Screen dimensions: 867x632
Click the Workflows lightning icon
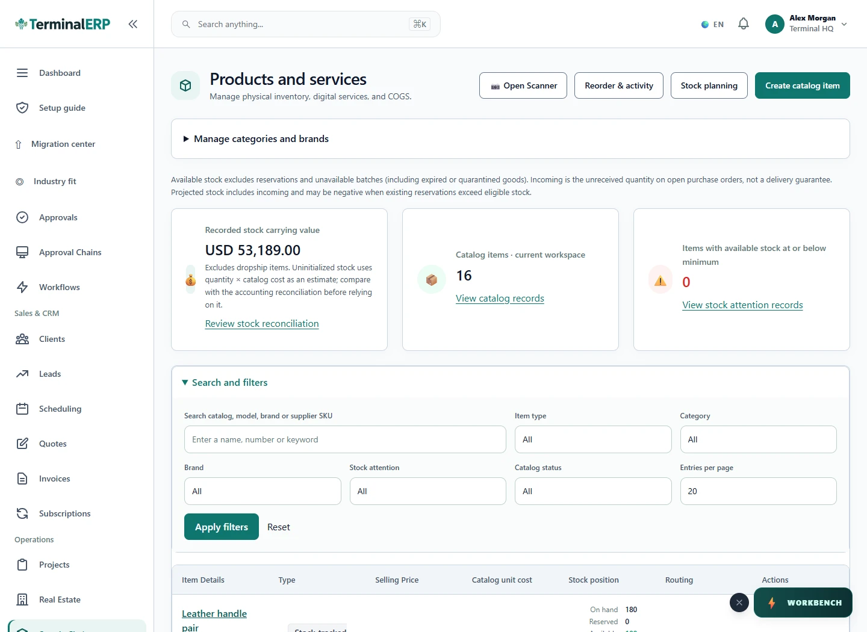tap(22, 287)
